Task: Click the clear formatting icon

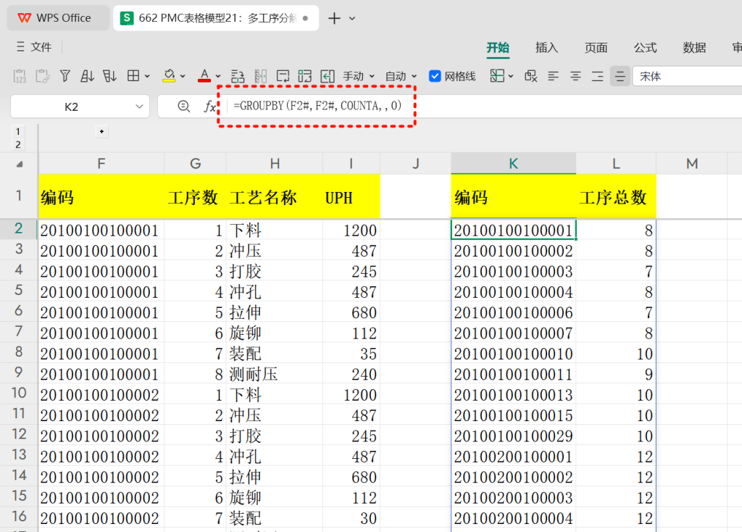Action: (x=531, y=76)
